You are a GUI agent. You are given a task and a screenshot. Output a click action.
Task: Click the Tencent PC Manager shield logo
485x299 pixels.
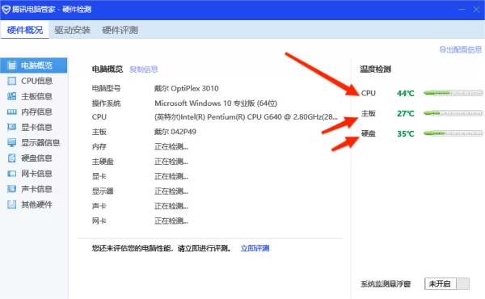click(x=6, y=9)
